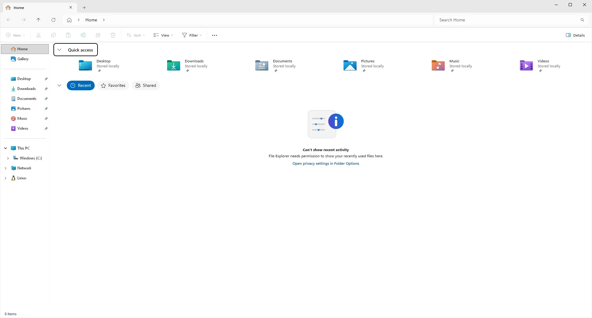Screen dimensions: 592x318
Task: Collapse the This PC tree node
Action: click(5, 148)
